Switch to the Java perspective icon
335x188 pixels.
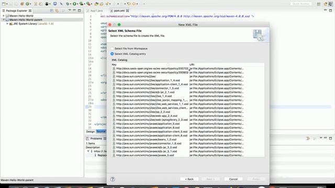[x=331, y=4]
